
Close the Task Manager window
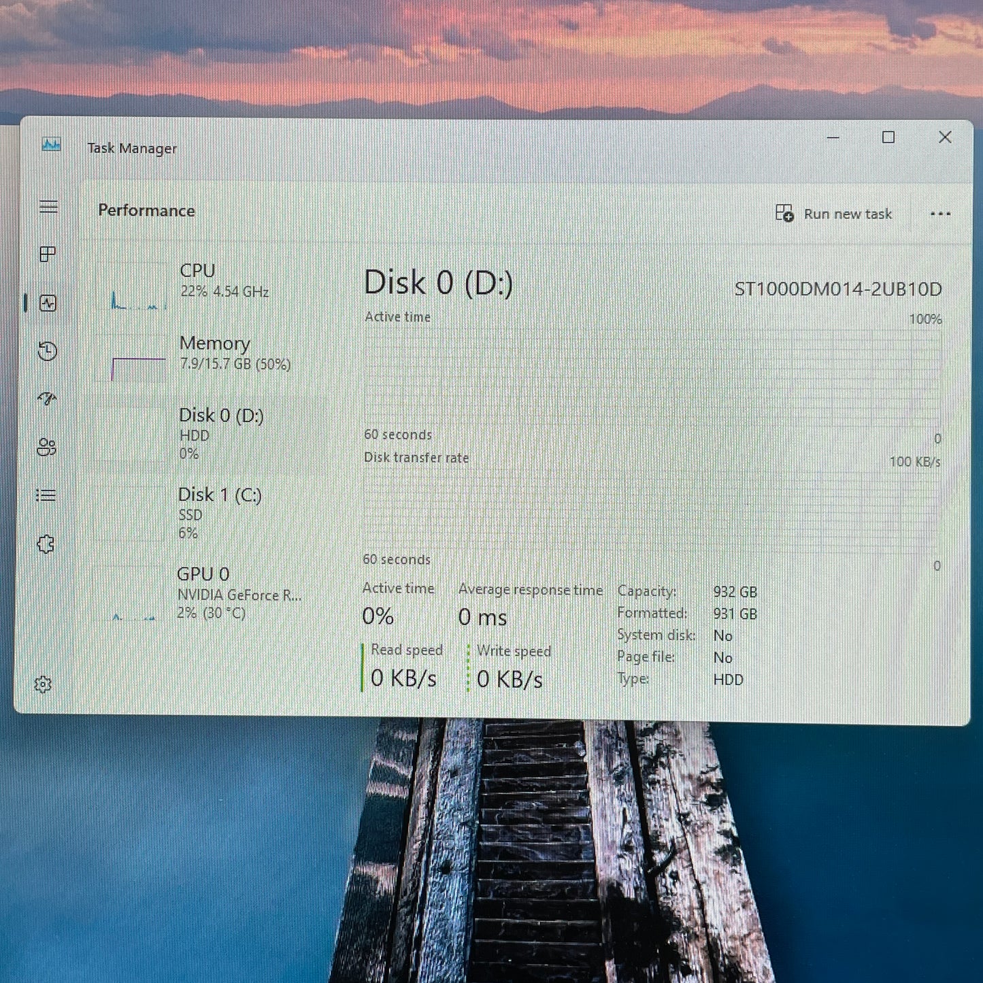tap(945, 137)
